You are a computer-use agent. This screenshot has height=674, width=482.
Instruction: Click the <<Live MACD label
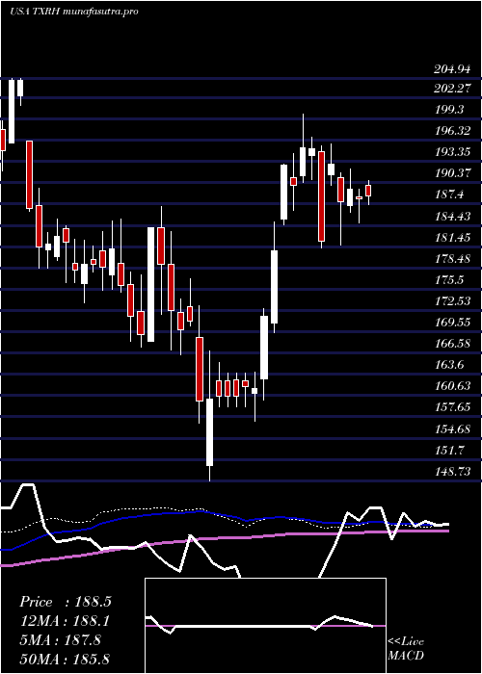coord(406,648)
